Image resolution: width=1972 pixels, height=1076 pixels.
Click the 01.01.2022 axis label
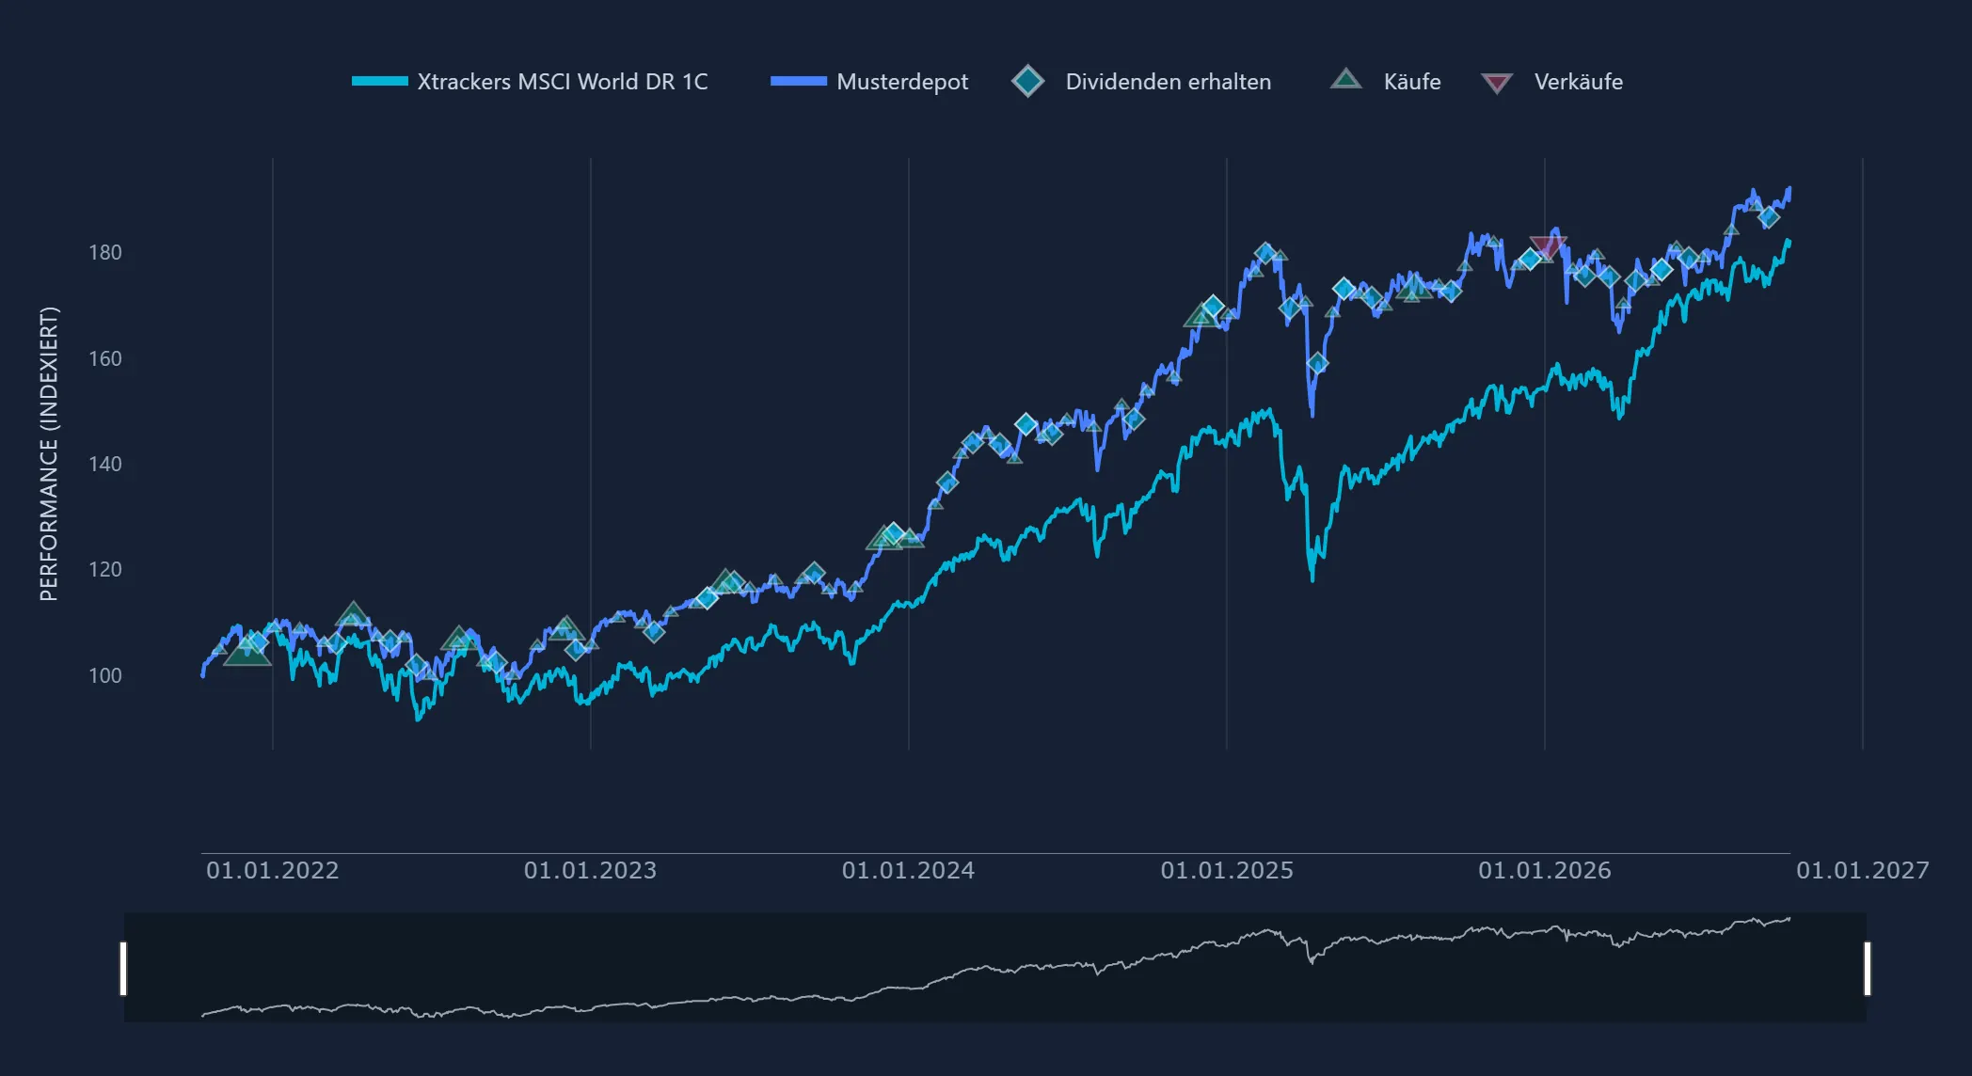(x=273, y=871)
